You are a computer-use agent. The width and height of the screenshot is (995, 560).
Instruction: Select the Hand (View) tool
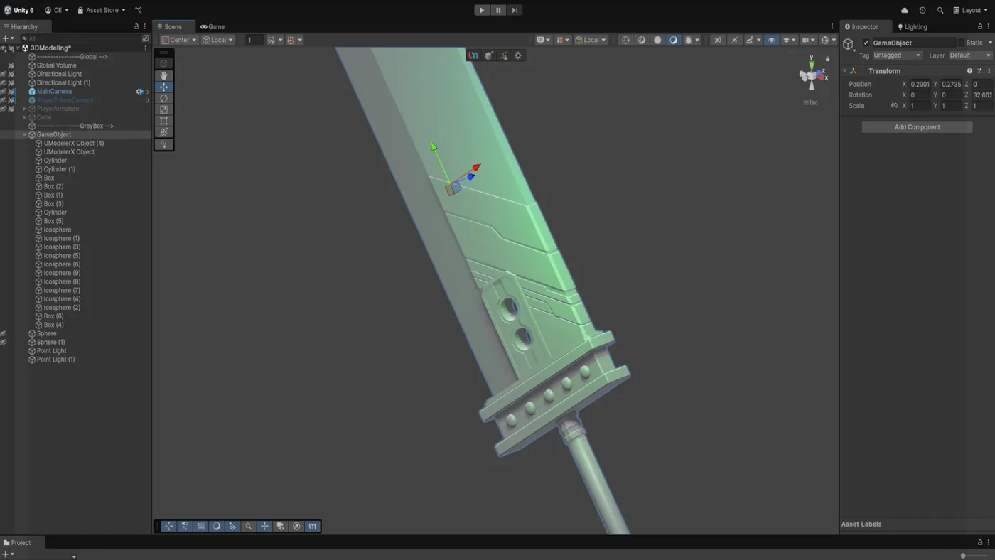tap(163, 75)
